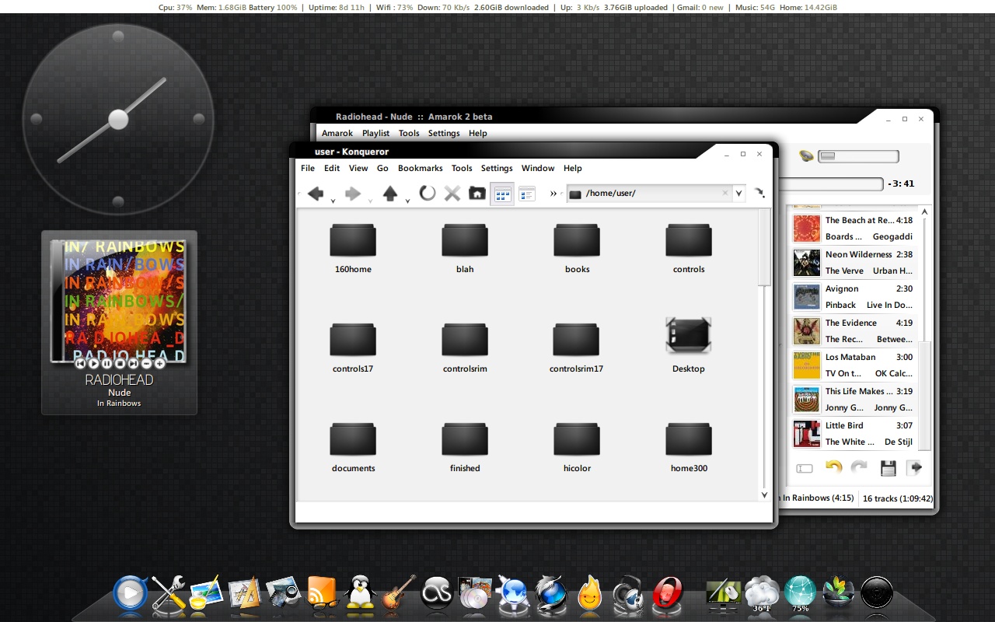The image size is (995, 622).
Task: Open the red Opera browser dock icon
Action: (x=668, y=593)
